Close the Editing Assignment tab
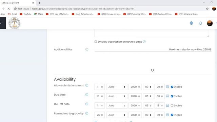The width and height of the screenshot is (217, 122). click(x=33, y=3)
